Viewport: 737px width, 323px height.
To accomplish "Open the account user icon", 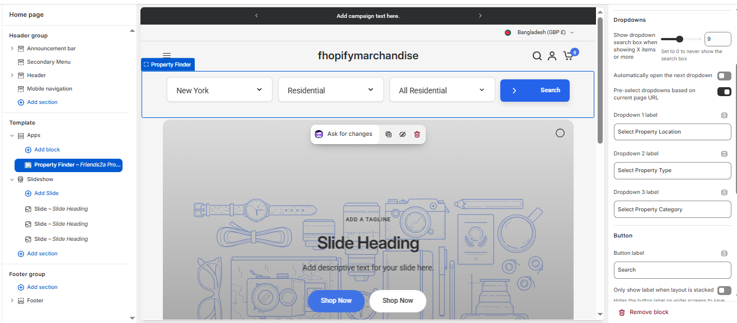I will pyautogui.click(x=552, y=56).
